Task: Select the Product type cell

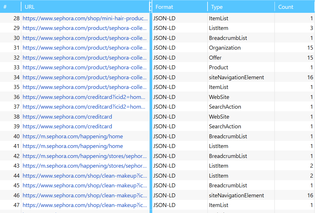Action: point(241,68)
